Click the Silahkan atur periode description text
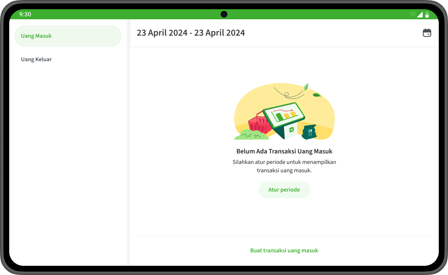 tap(284, 166)
